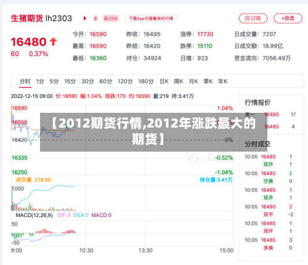
Task: Open the '年K' yearly candlestick tab
Action: coord(223,81)
